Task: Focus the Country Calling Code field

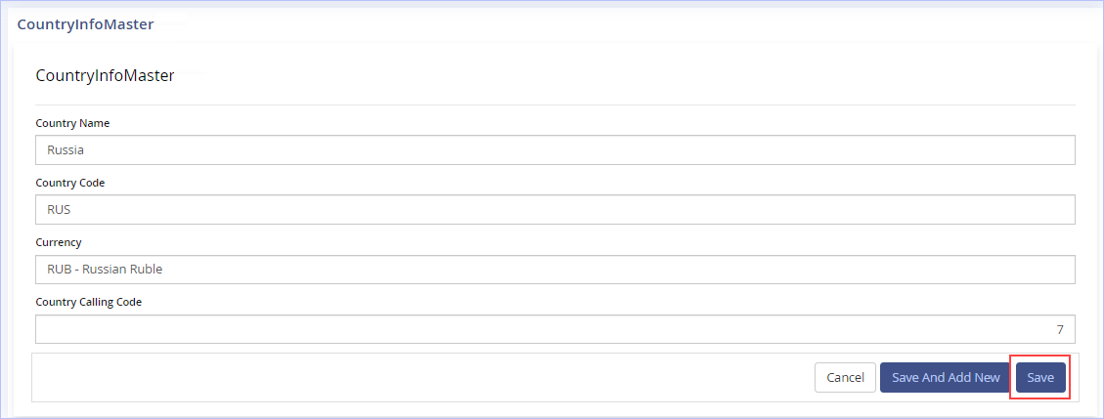Action: coord(554,329)
